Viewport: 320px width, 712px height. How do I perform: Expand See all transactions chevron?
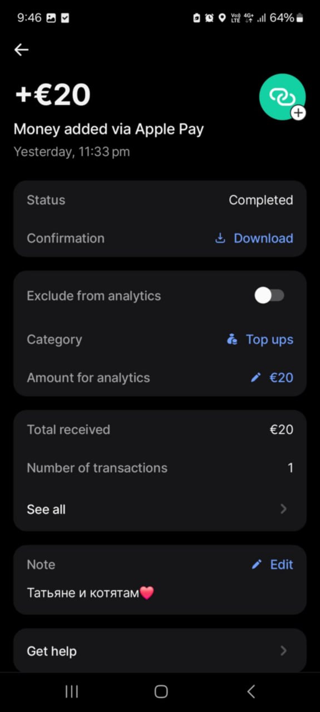click(x=284, y=508)
